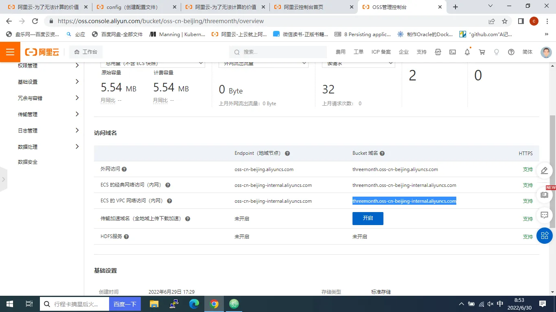The image size is (556, 312).
Task: Collapse the sidebar with left edge arrow
Action: coord(3,179)
